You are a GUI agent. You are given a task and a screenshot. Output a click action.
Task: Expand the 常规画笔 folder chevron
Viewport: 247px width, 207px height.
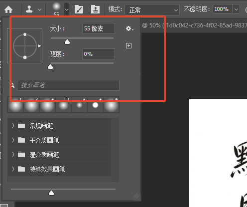(x=13, y=126)
